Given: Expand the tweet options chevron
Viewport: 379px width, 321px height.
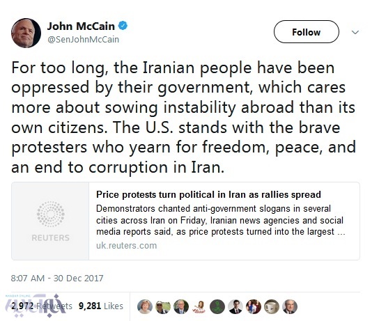Looking at the screenshot, I should pos(355,32).
